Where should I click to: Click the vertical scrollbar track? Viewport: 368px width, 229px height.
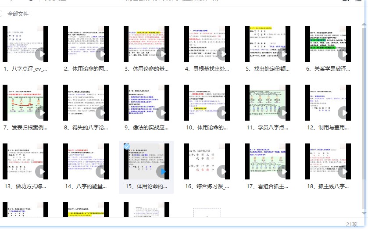click(364, 118)
